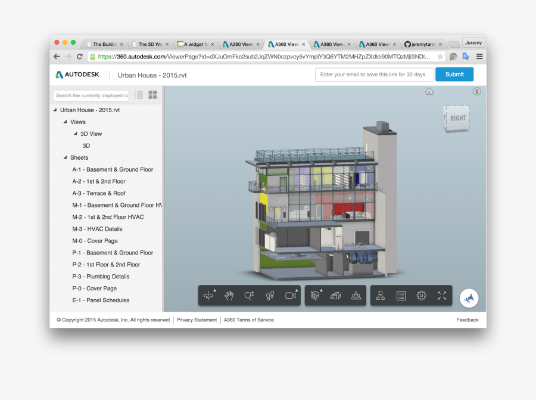
Task: Open sheet A-2 - 1st & 2nd Floor
Action: coord(99,181)
